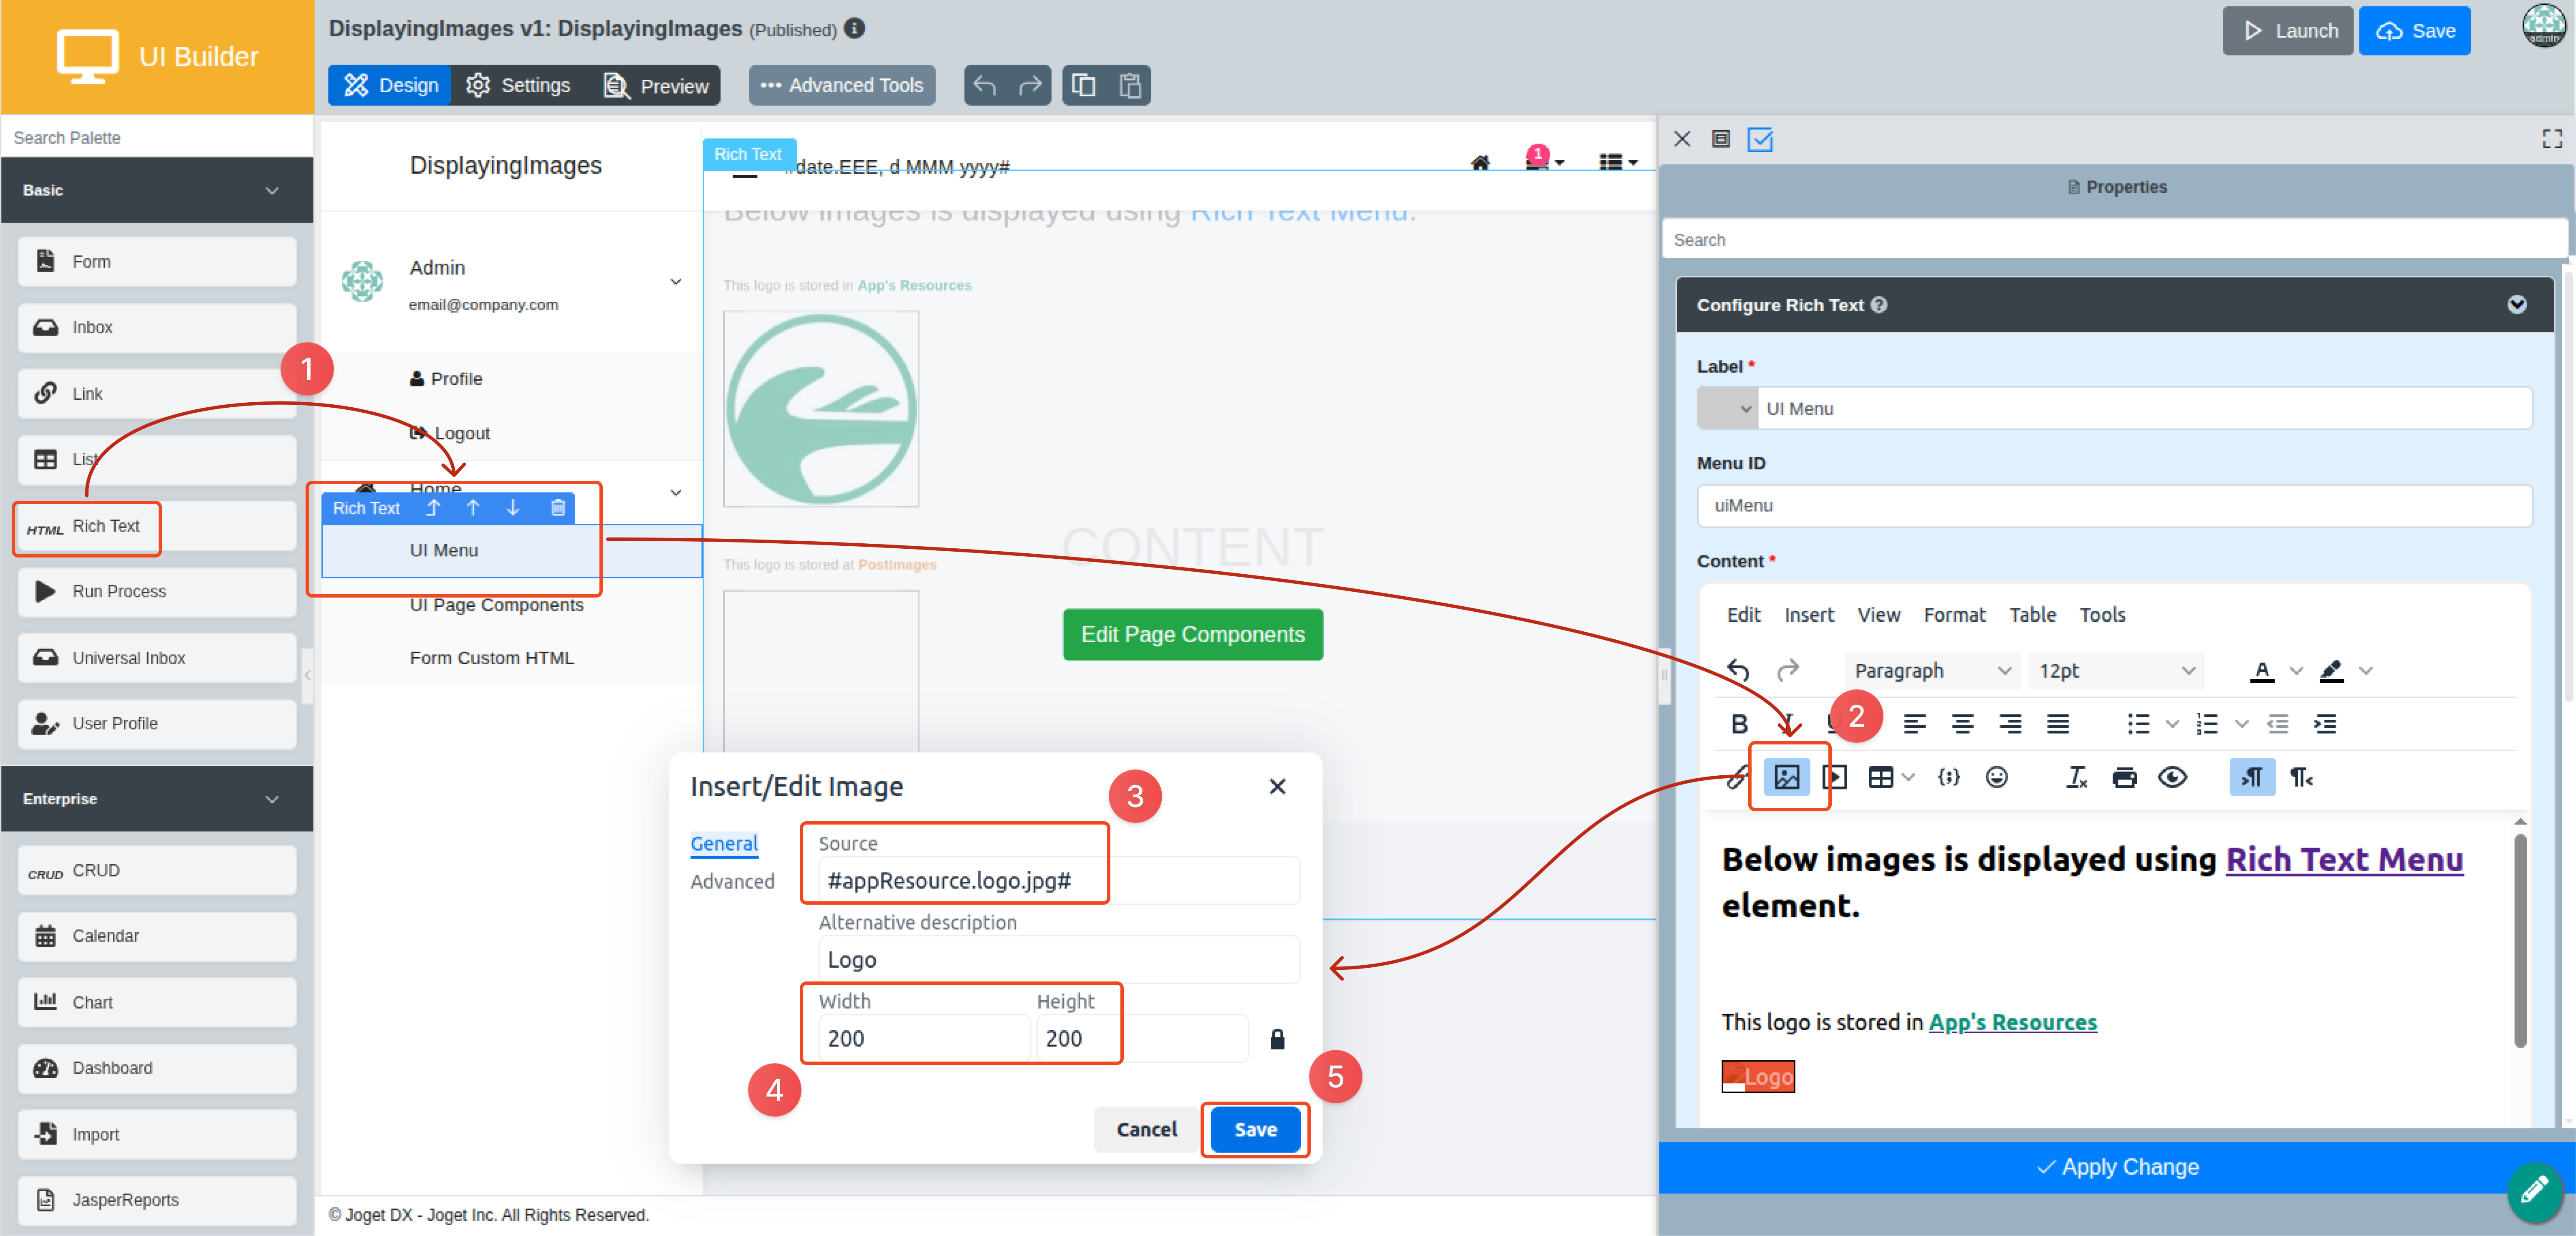This screenshot has height=1236, width=2576.
Task: Click undo icon in top builder toolbar
Action: (985, 85)
